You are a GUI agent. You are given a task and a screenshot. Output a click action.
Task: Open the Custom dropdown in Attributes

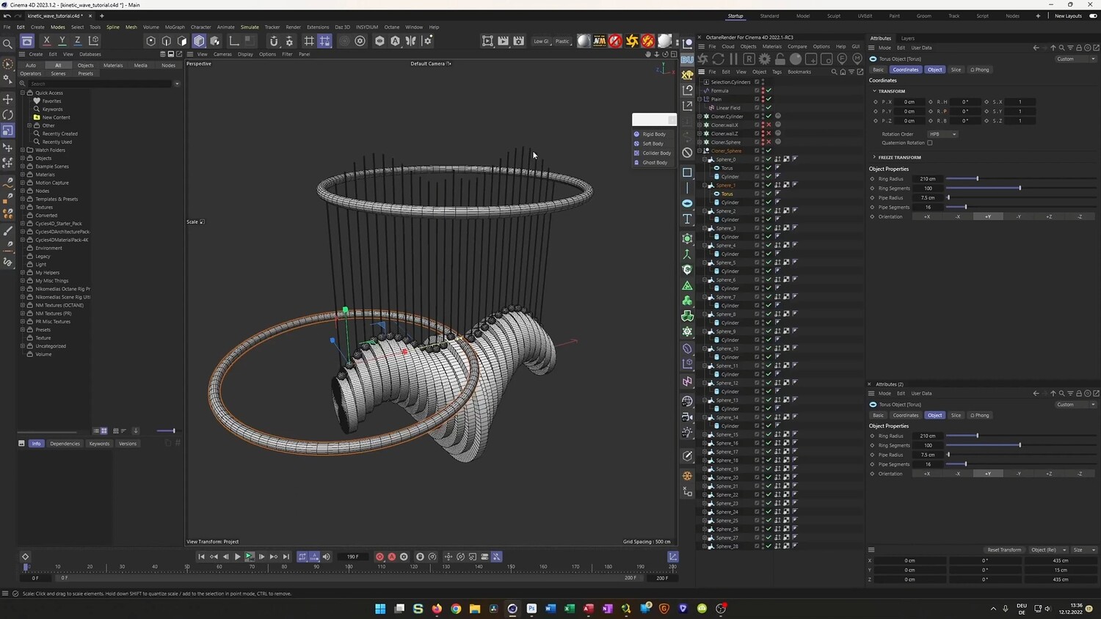point(1075,59)
